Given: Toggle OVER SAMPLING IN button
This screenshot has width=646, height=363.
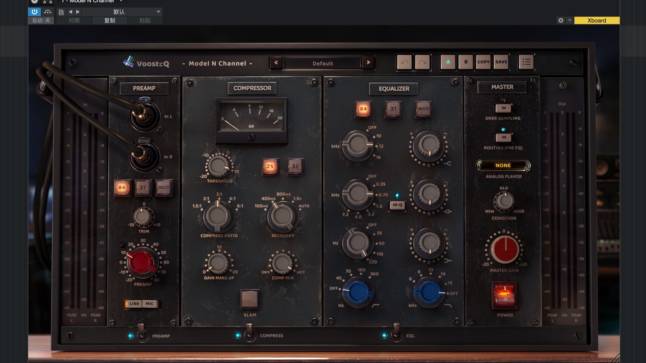Looking at the screenshot, I should coord(503,108).
